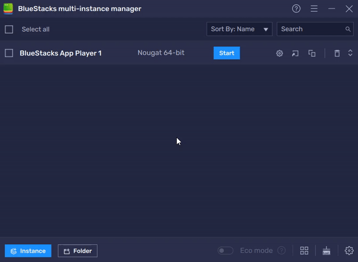Click the Instance button to create new

point(28,251)
